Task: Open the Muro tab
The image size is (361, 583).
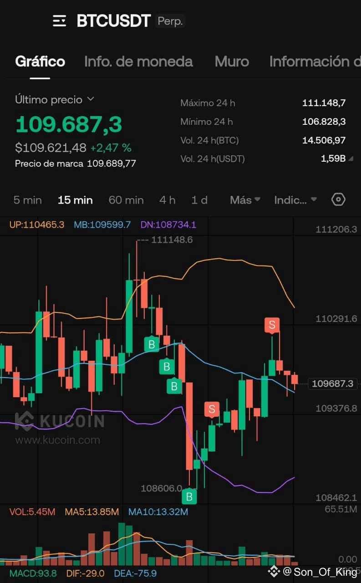Action: pyautogui.click(x=232, y=61)
